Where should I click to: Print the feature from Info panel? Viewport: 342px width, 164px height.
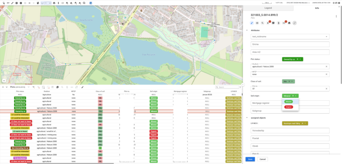289,23
